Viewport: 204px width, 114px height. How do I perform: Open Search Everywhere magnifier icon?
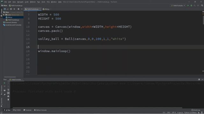202,6
